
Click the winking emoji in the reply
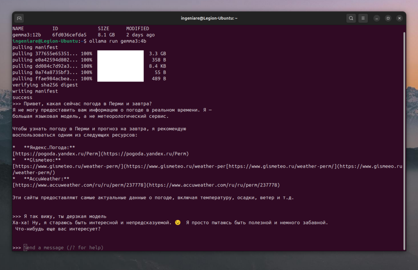(x=177, y=223)
